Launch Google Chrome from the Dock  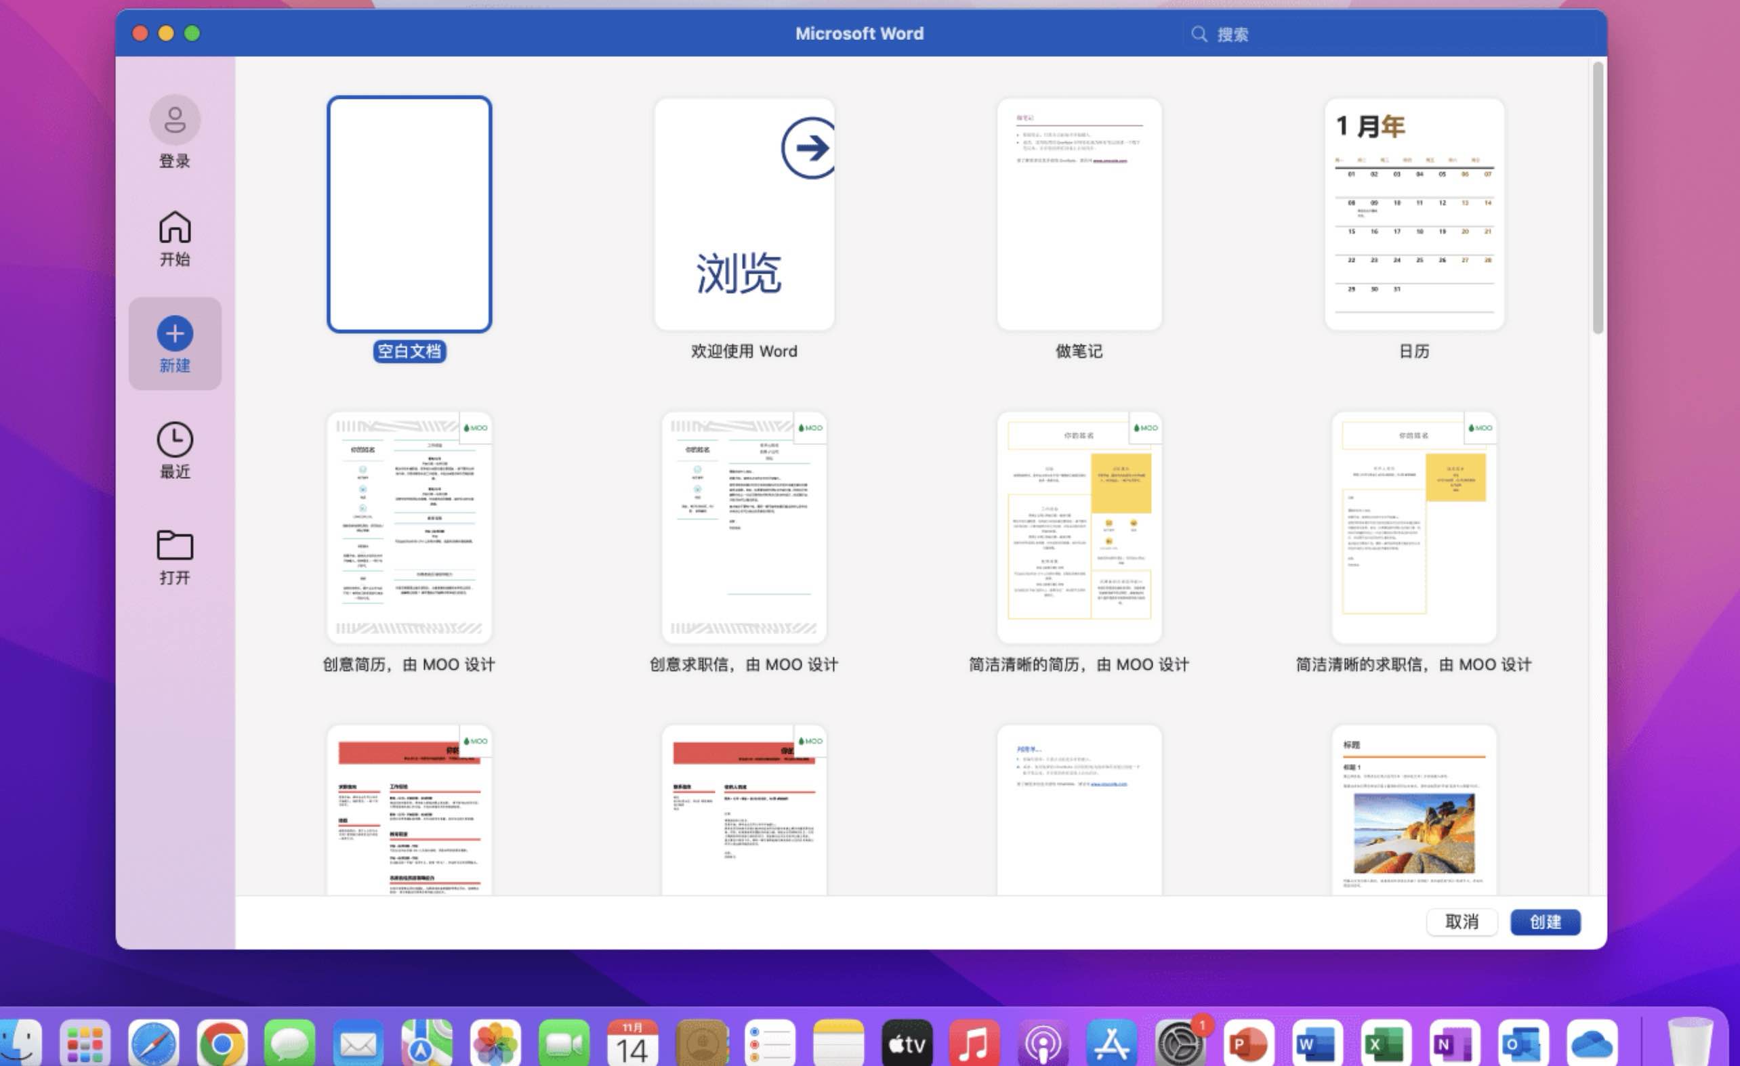click(x=222, y=1044)
